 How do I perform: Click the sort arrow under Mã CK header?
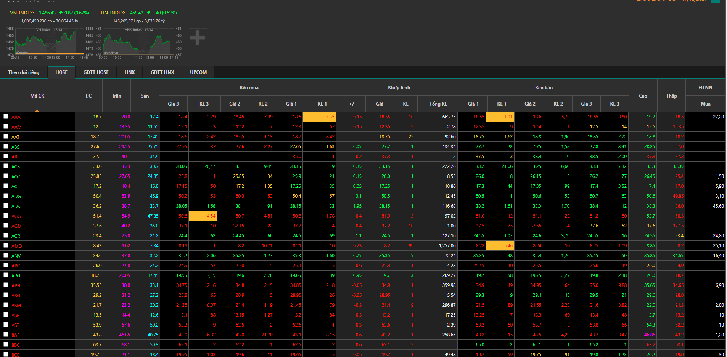tap(37, 110)
